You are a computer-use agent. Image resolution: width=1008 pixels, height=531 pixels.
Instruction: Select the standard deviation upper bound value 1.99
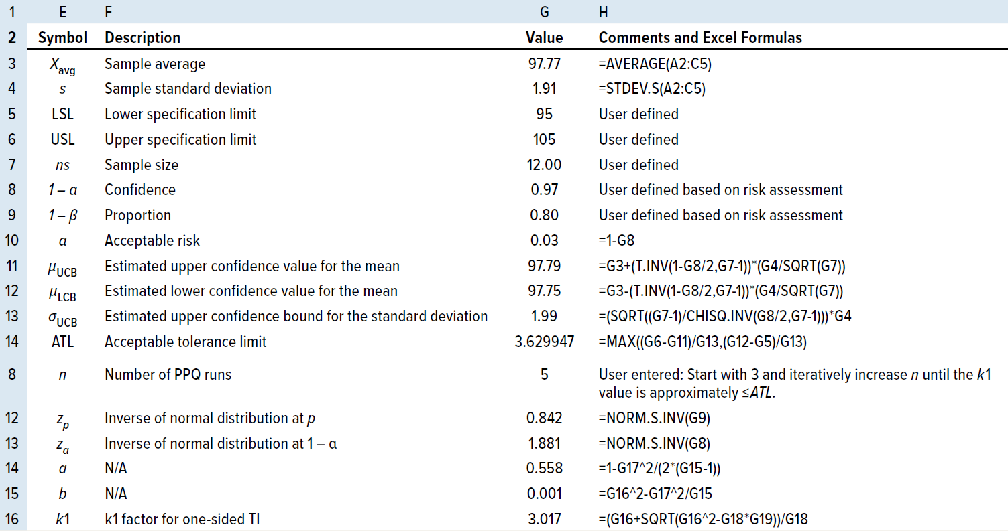[x=544, y=316]
